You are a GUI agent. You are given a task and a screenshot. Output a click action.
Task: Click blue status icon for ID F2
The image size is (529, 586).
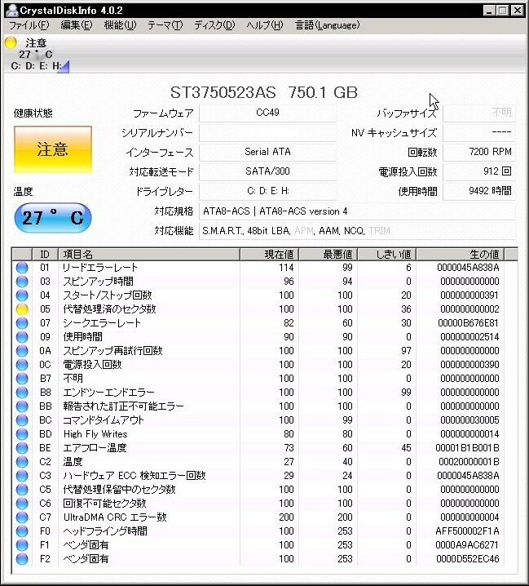tap(22, 559)
